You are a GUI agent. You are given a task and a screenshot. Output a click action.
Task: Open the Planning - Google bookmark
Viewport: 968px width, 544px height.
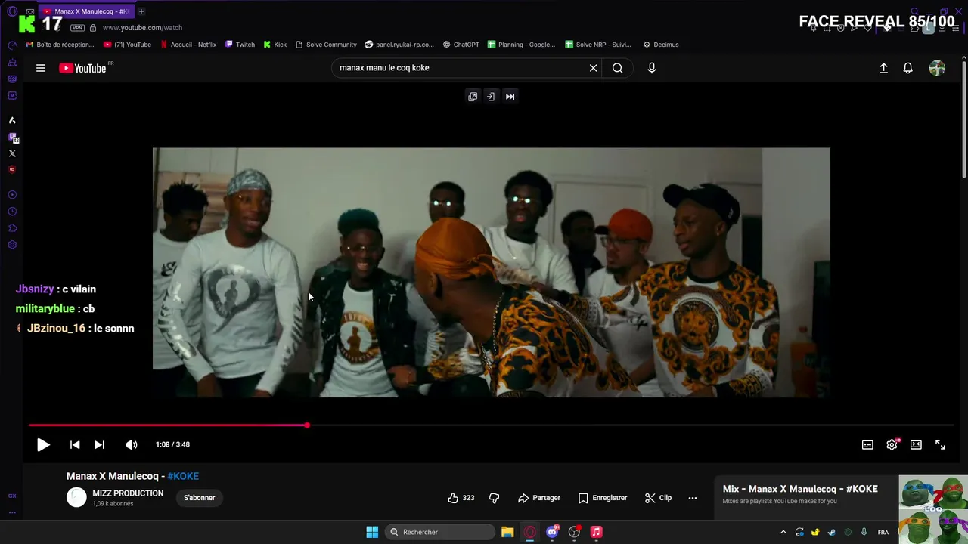[522, 45]
